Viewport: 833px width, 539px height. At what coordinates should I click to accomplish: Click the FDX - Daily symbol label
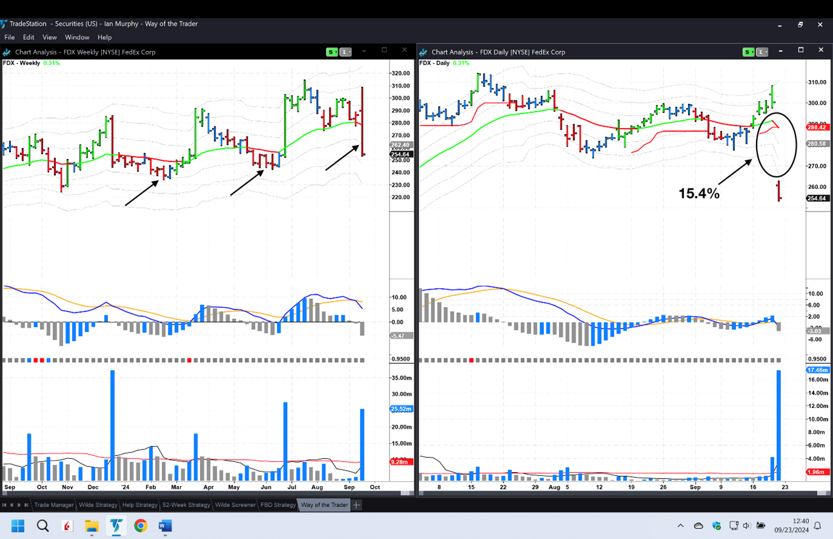[x=434, y=63]
